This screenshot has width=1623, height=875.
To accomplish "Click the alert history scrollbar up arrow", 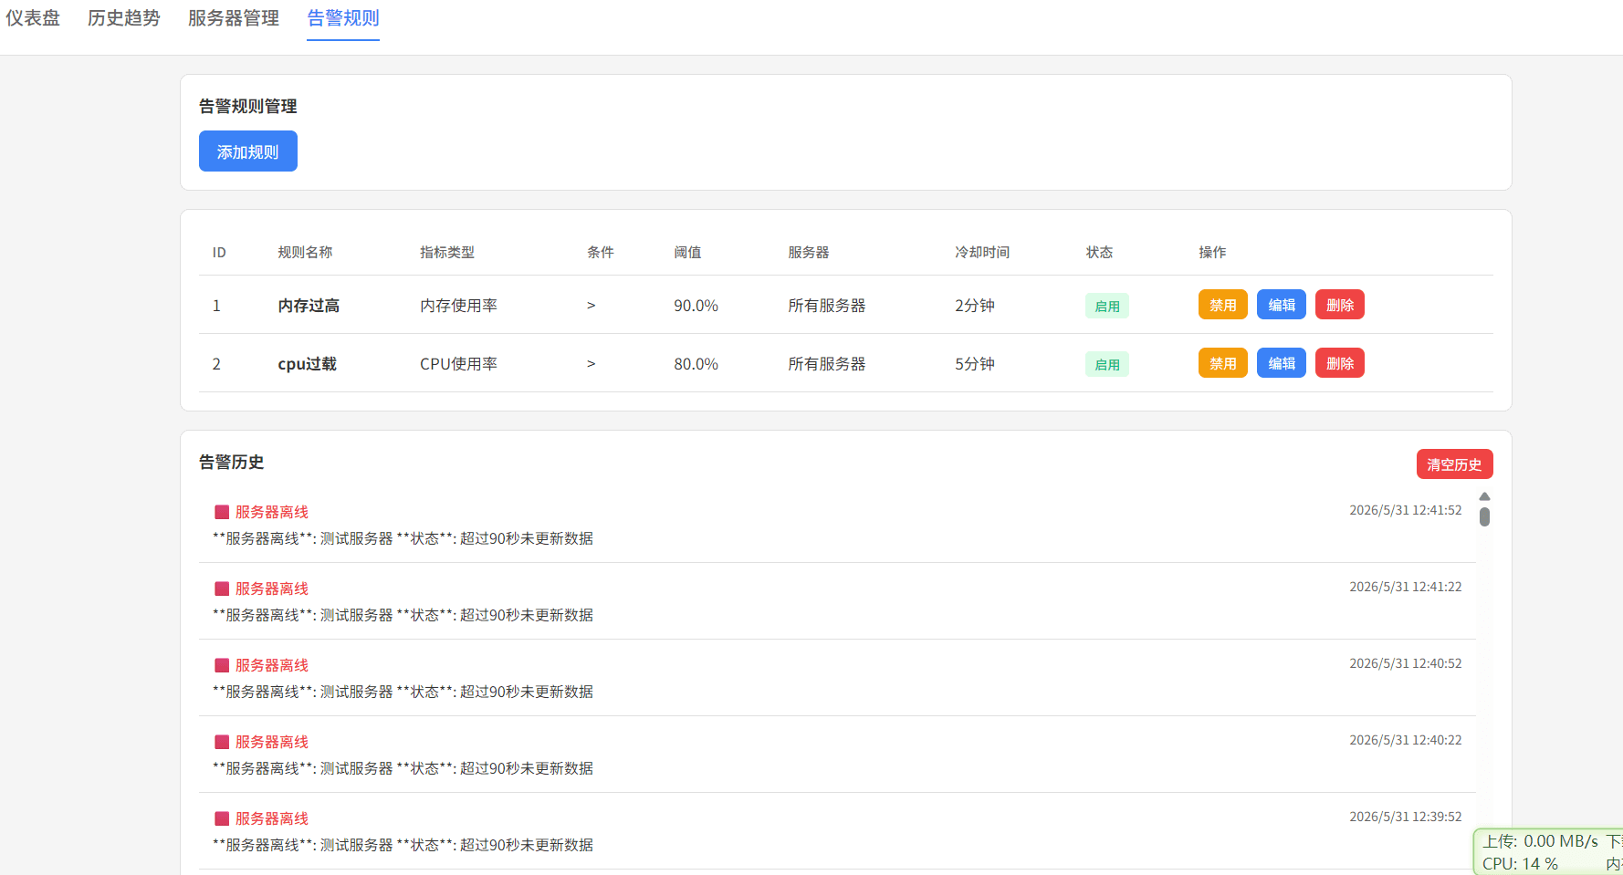I will point(1485,496).
